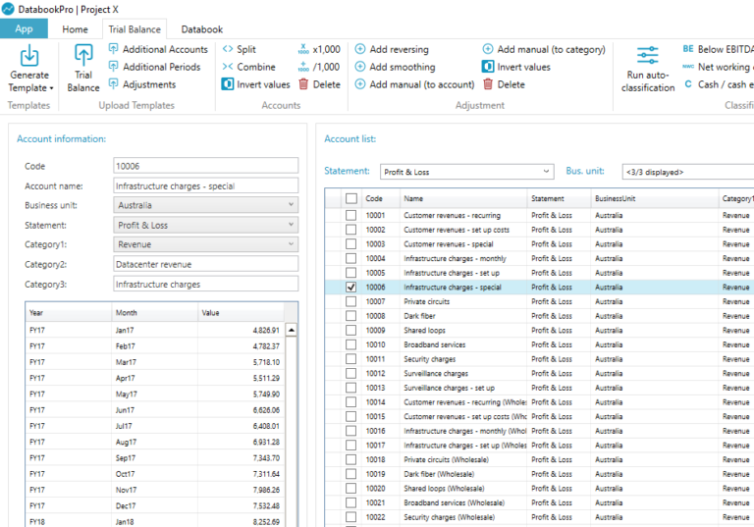Image resolution: width=754 pixels, height=527 pixels.
Task: Click the Account name input field
Action: point(205,185)
